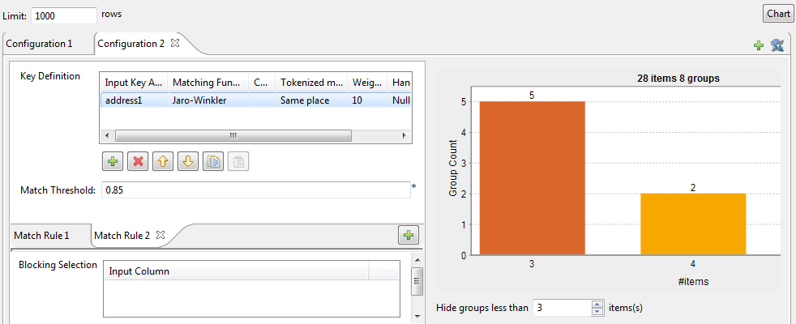
Task: Open the configuration settings tool icon
Action: 777,45
